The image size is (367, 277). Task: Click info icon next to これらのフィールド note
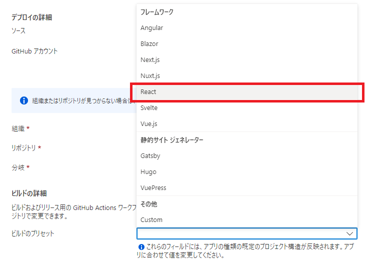coord(141,247)
